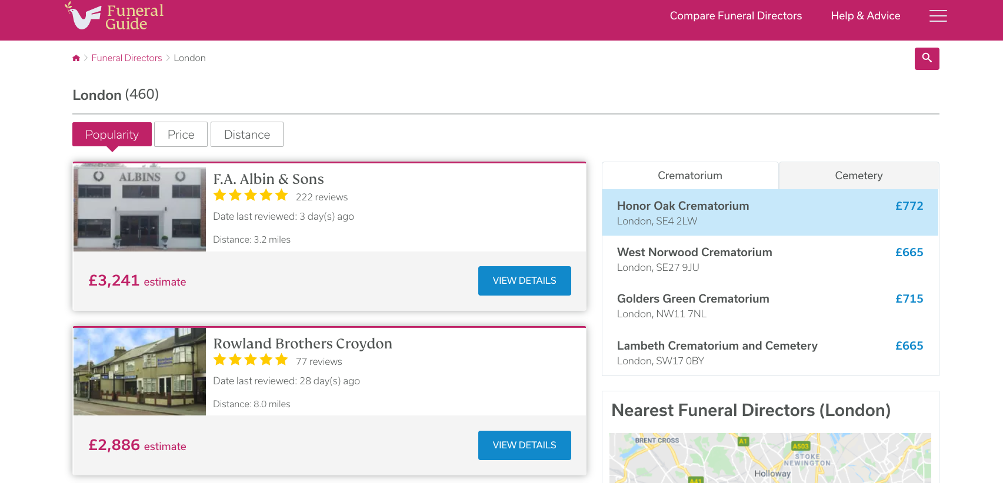Open the hamburger menu icon
This screenshot has height=483, width=1003.
(x=938, y=16)
